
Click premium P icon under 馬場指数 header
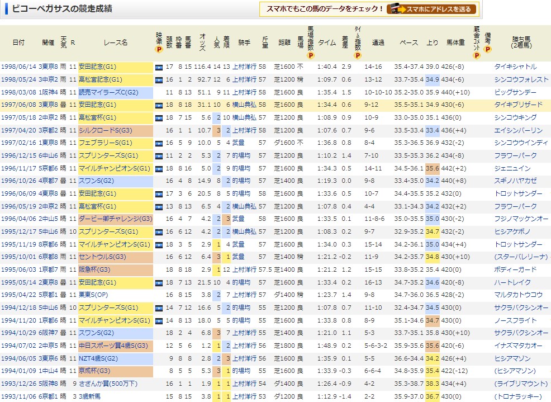(x=310, y=55)
